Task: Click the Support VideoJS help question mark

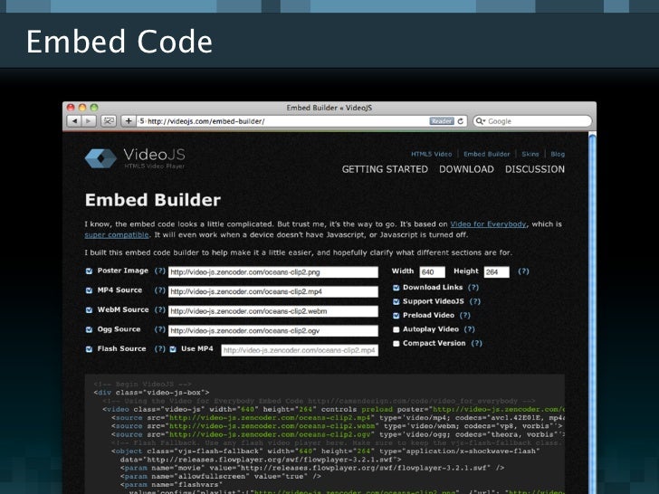Action: (475, 301)
